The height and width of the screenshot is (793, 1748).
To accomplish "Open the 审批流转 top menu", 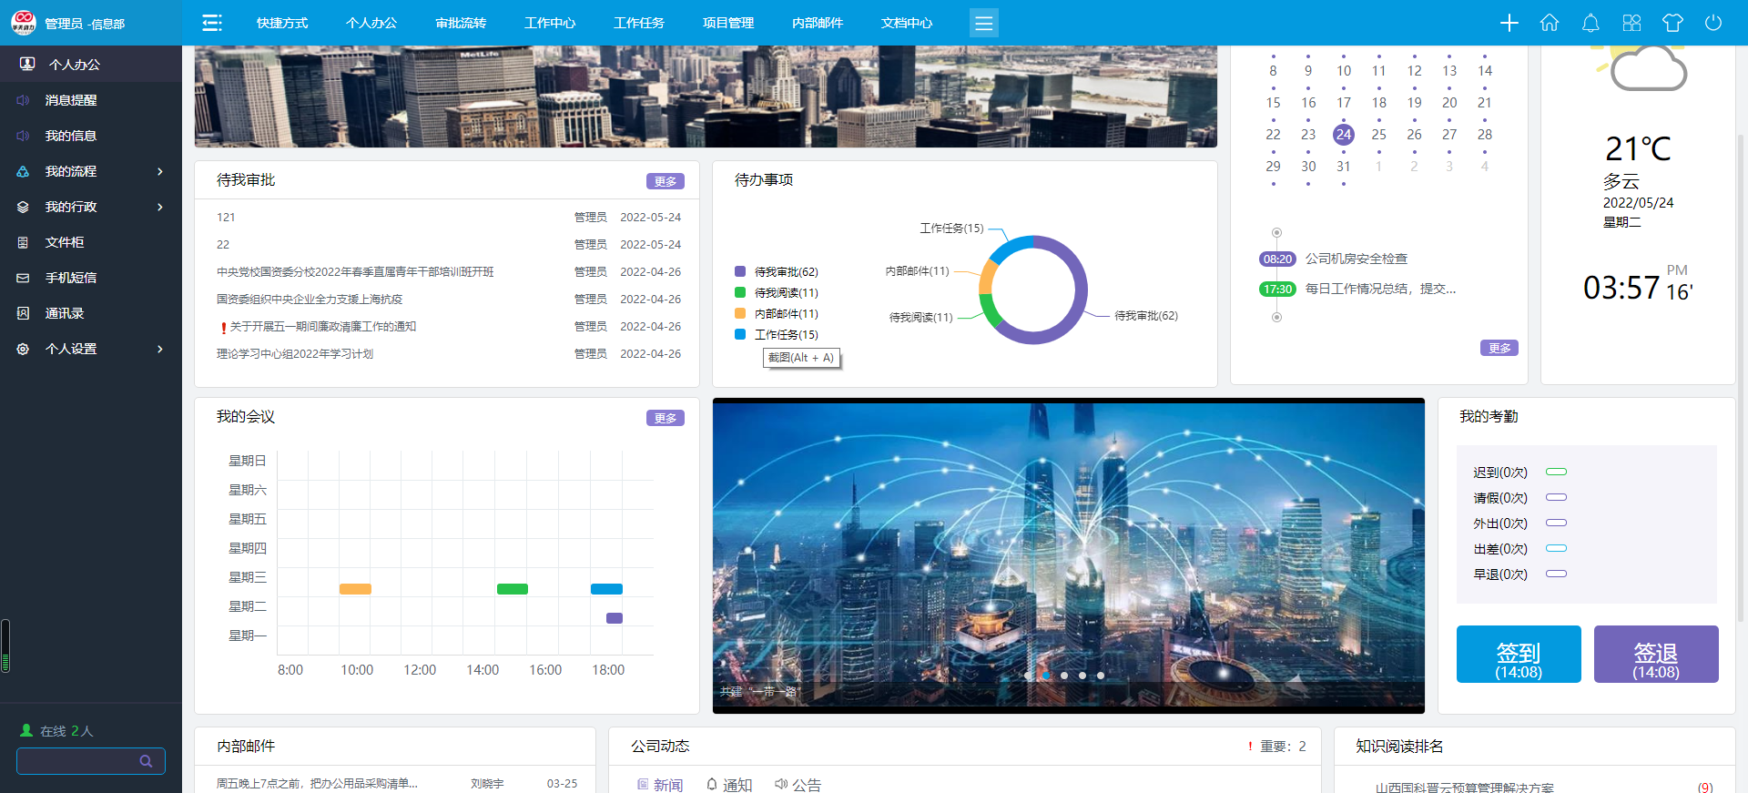I will pyautogui.click(x=461, y=23).
